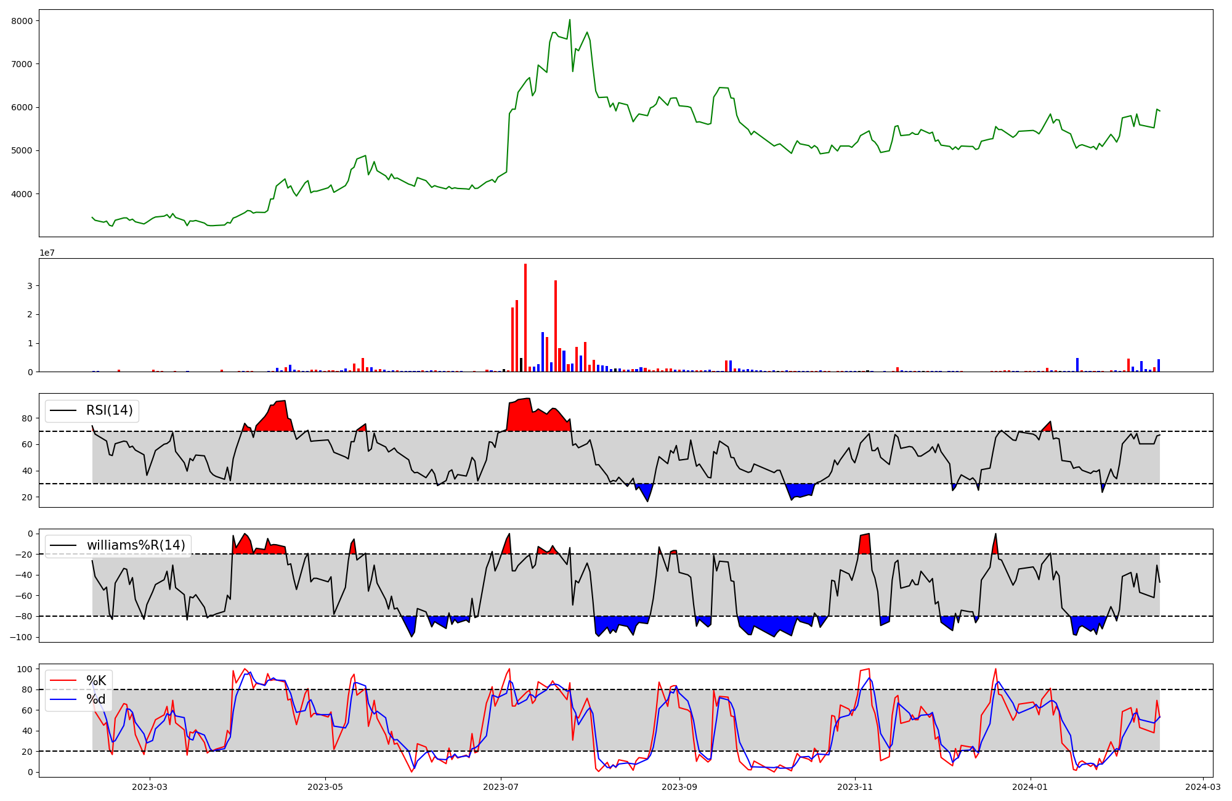Click the williams%R(14) legend label
This screenshot has width=1232, height=801.
[x=136, y=545]
